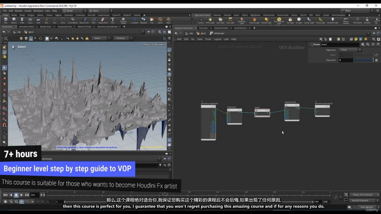Choose the Spray Paint tool
This screenshot has height=214, width=381.
point(103,21)
